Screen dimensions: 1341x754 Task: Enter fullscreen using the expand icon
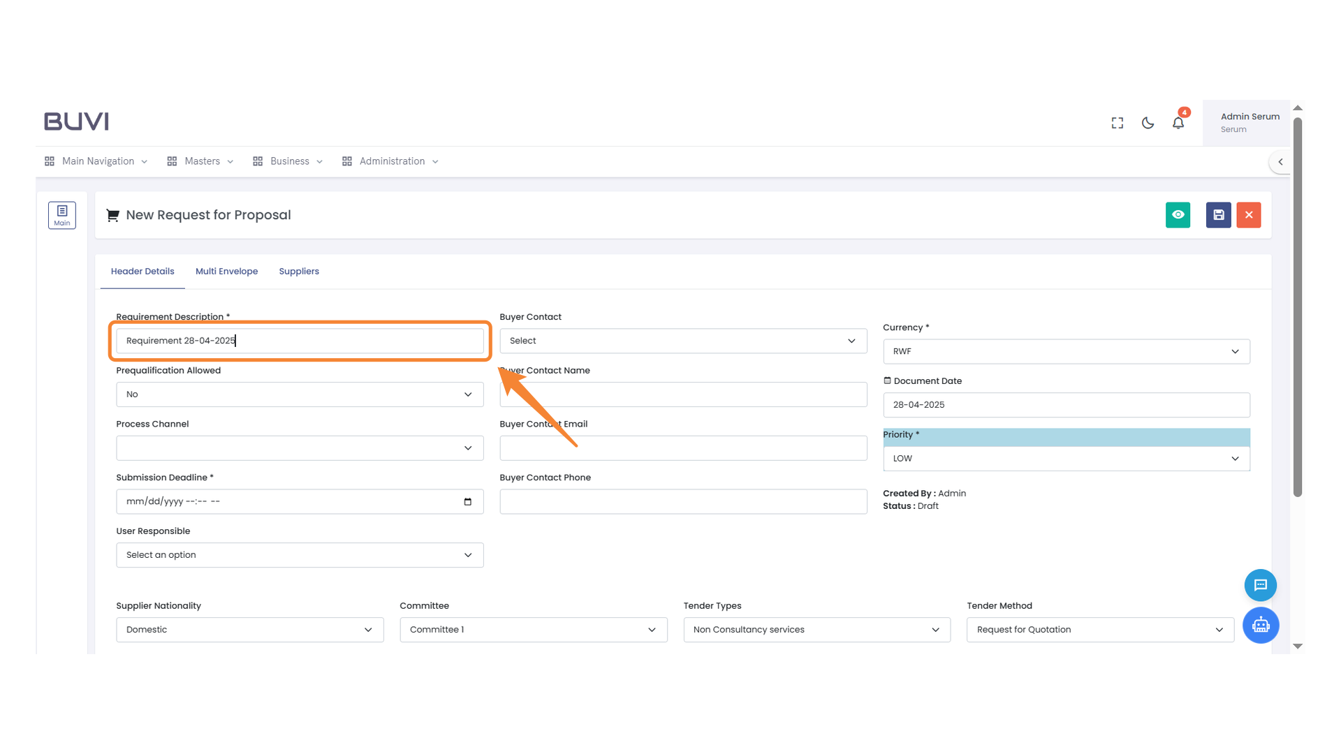pyautogui.click(x=1117, y=122)
